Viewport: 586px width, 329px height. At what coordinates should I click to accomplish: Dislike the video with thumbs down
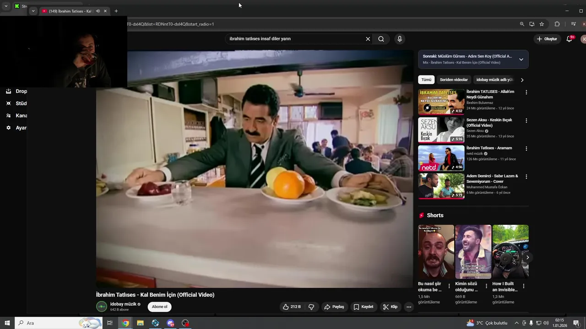coord(311,307)
